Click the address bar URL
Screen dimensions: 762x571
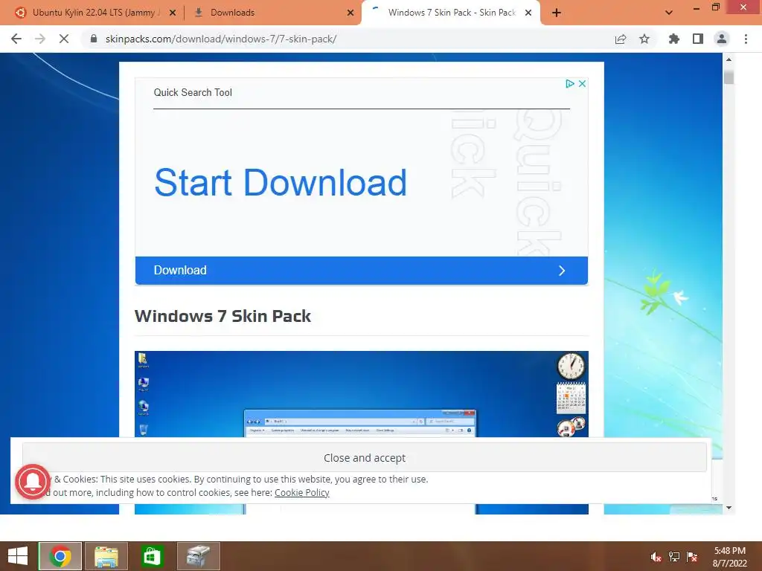click(221, 39)
